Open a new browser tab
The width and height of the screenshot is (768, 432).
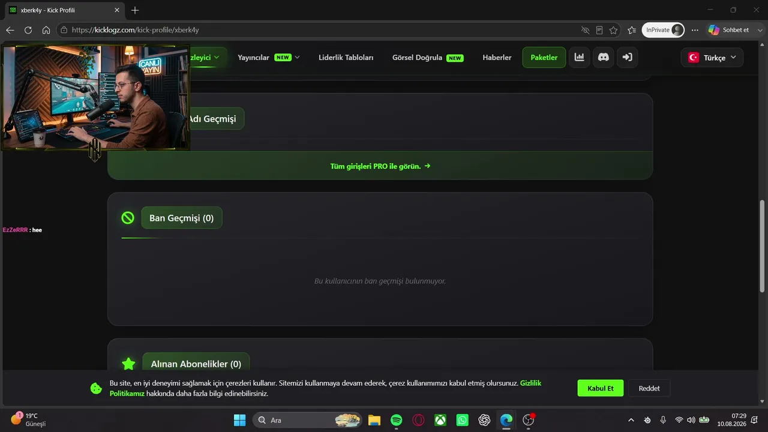click(135, 10)
